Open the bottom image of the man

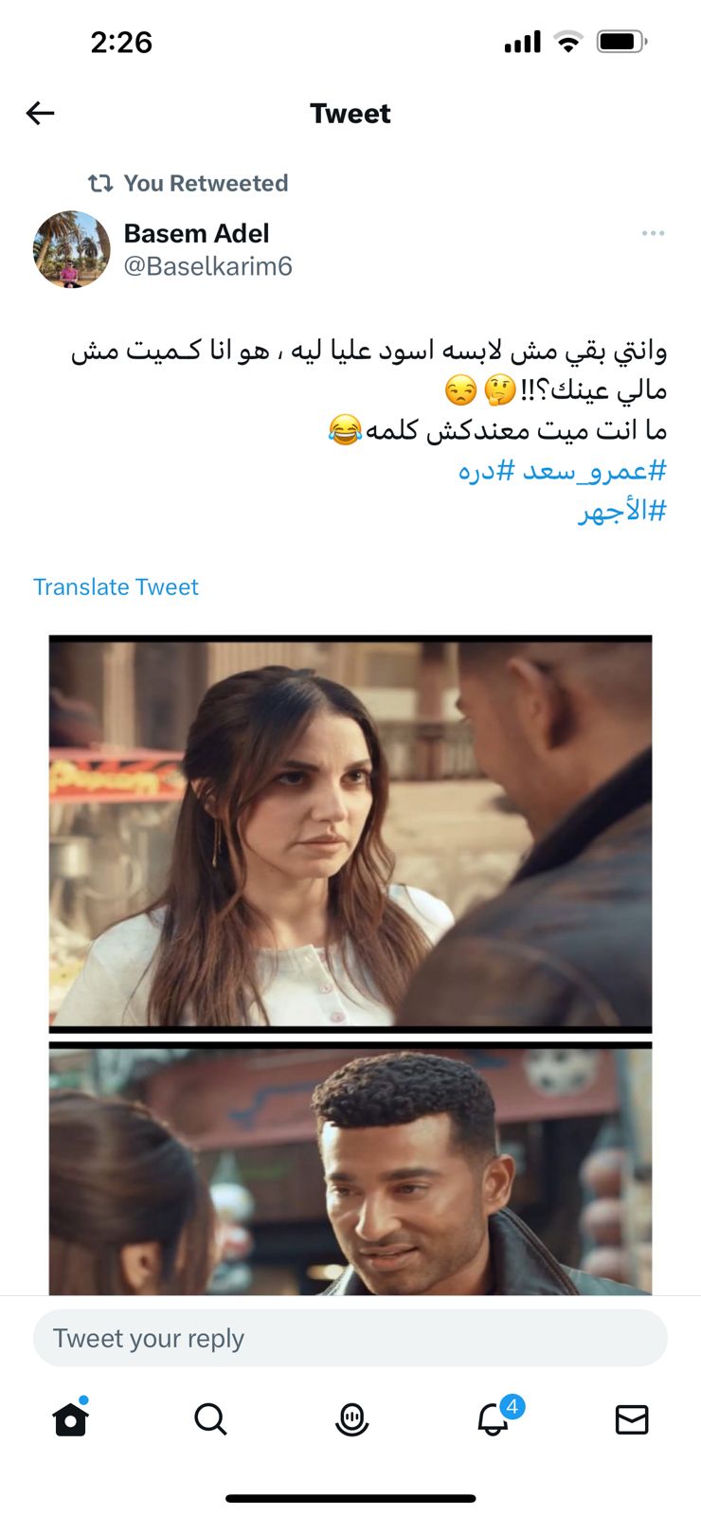[350, 1170]
